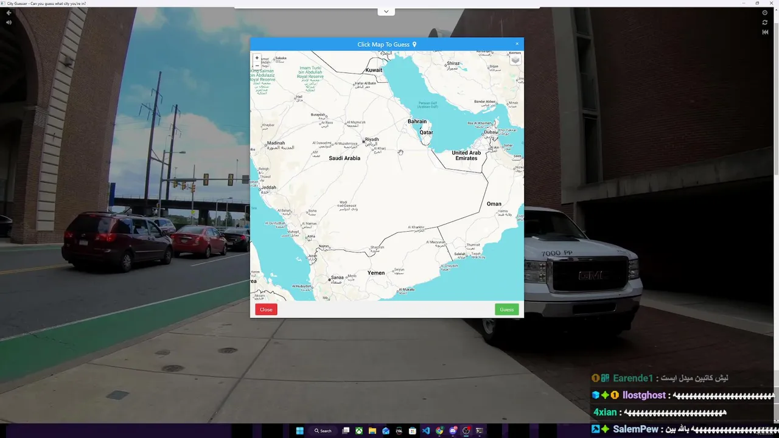Viewport: 779px width, 438px height.
Task: Pick Buraydah on the map
Action: click(318, 114)
